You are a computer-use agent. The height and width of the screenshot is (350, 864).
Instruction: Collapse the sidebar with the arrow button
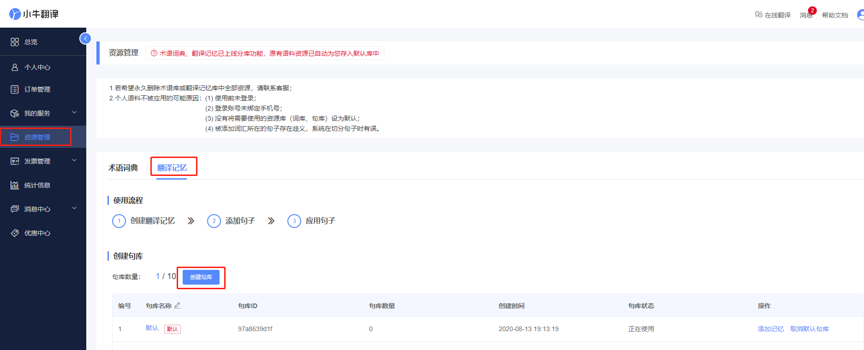pyautogui.click(x=85, y=39)
